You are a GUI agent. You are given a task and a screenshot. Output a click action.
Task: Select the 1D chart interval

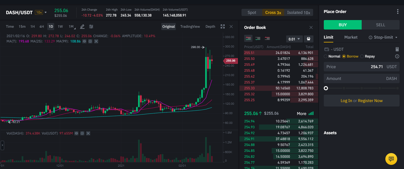pyautogui.click(x=51, y=27)
